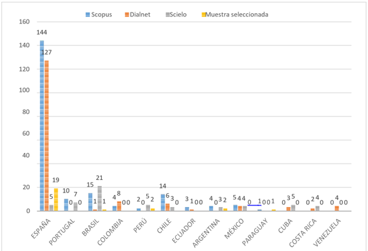Image resolution: width=368 pixels, height=251 pixels.
Task: Click the yellow Muestra seleccionada legend swatch
Action: (x=203, y=14)
